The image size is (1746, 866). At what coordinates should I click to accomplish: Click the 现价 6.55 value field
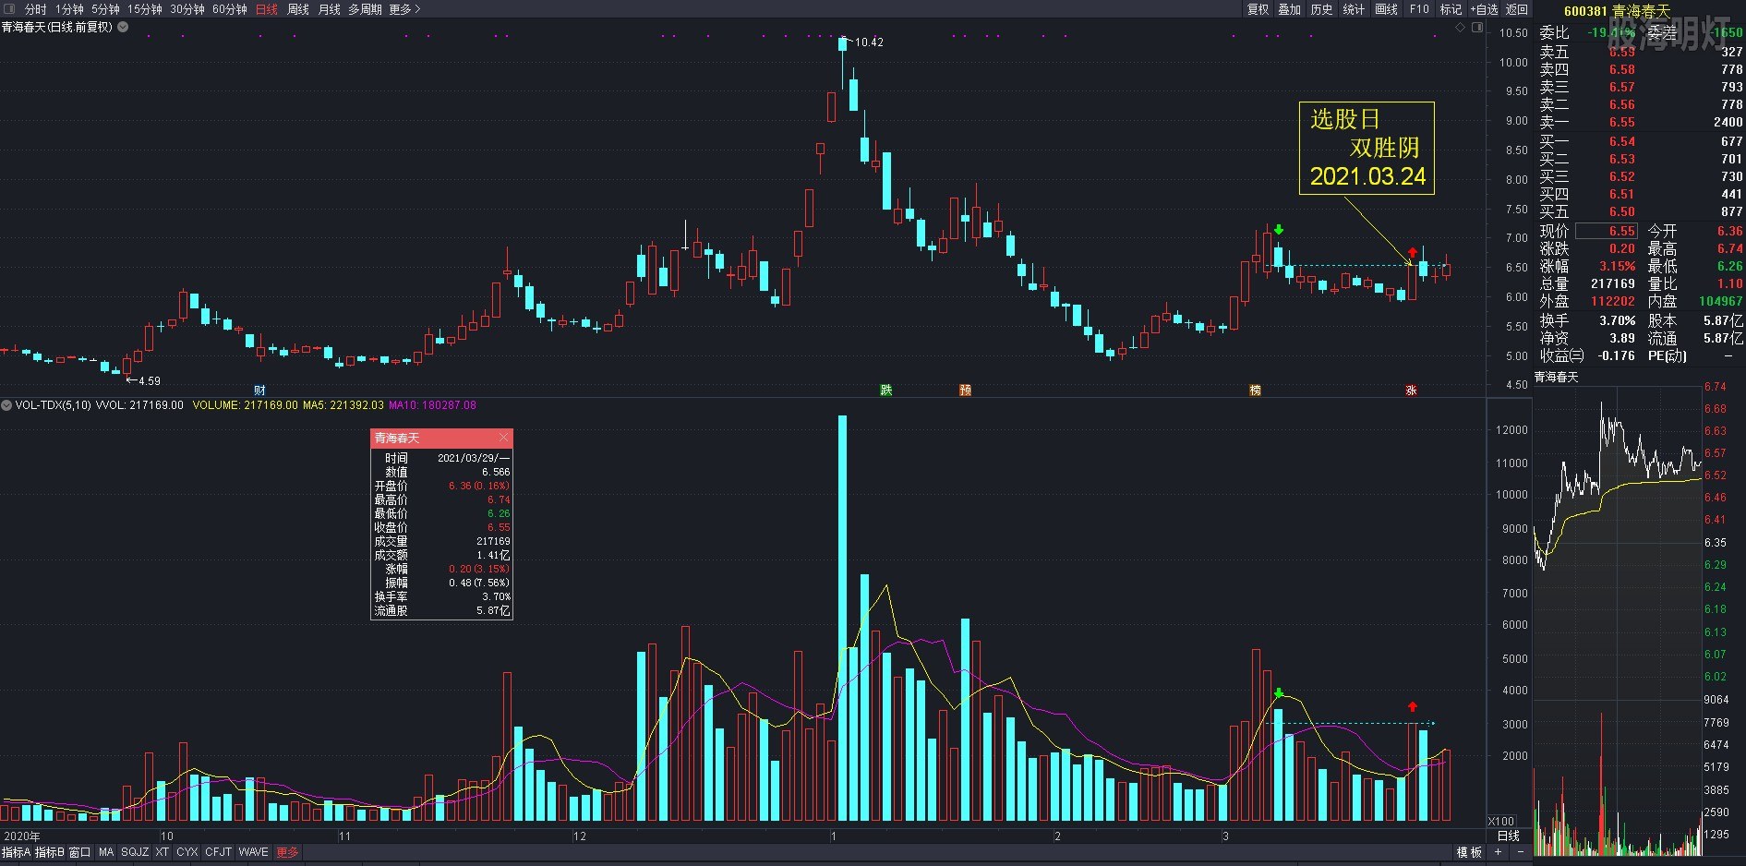tap(1606, 231)
